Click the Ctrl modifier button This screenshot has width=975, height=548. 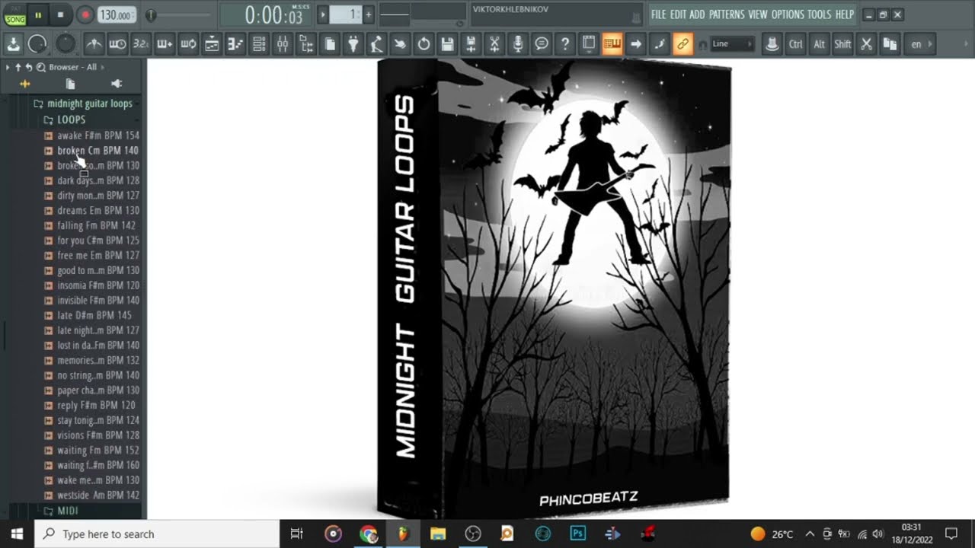(795, 44)
